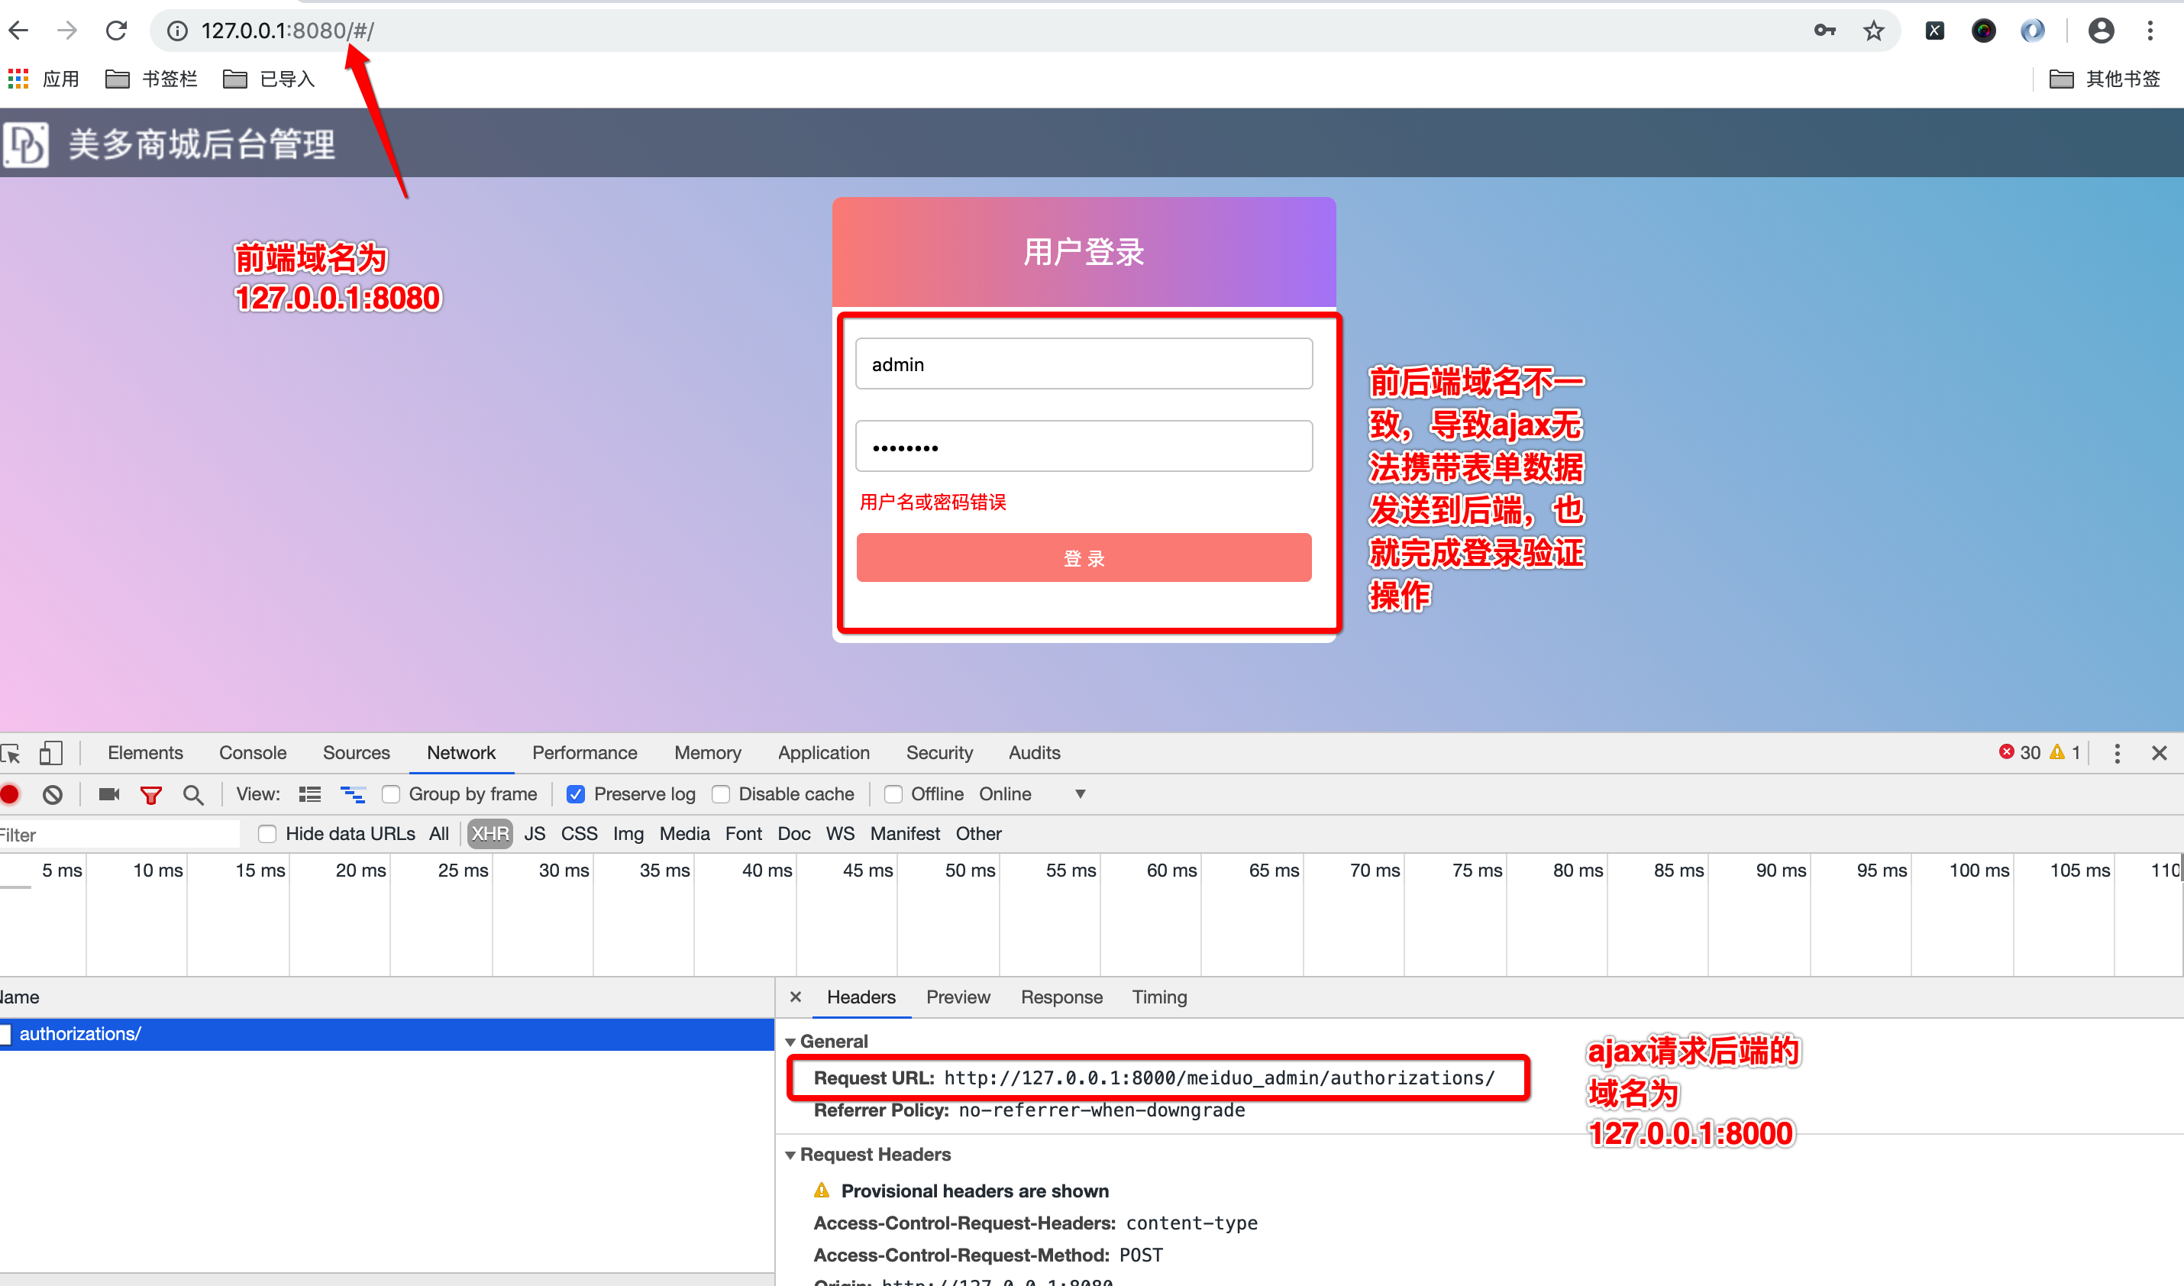Image resolution: width=2184 pixels, height=1286 pixels.
Task: Click the red 登录 login button
Action: coord(1084,558)
